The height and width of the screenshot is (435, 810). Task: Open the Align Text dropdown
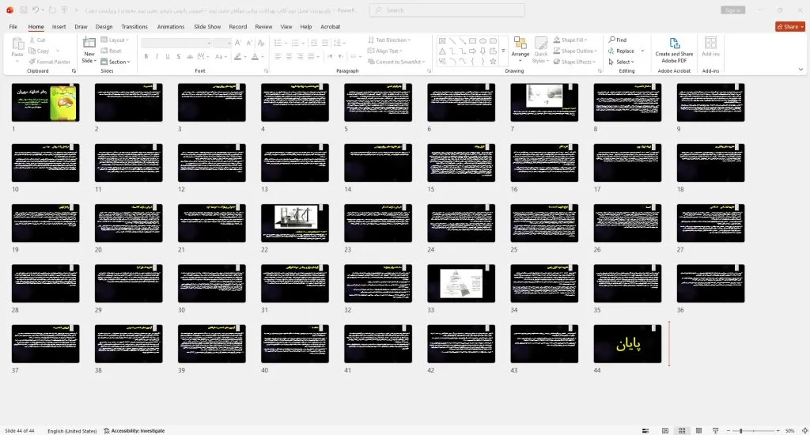point(385,51)
